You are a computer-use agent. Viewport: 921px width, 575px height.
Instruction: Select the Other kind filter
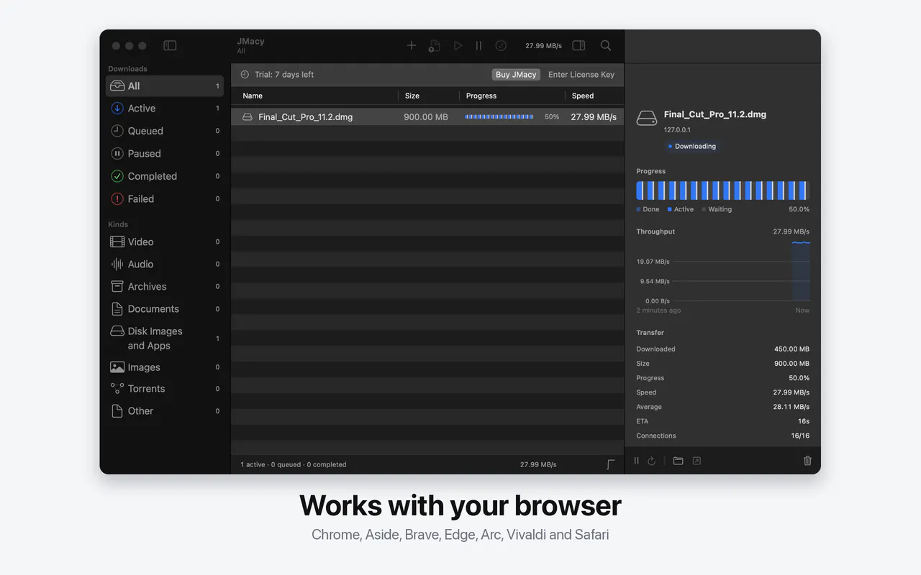(x=165, y=411)
